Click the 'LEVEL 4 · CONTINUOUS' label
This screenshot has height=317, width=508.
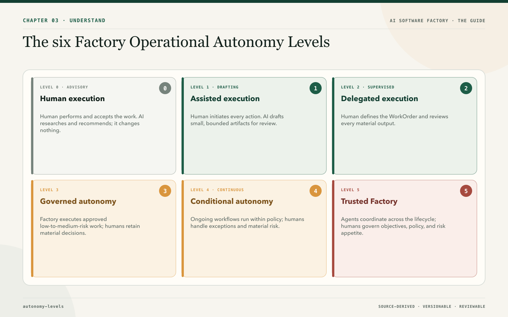217,190
